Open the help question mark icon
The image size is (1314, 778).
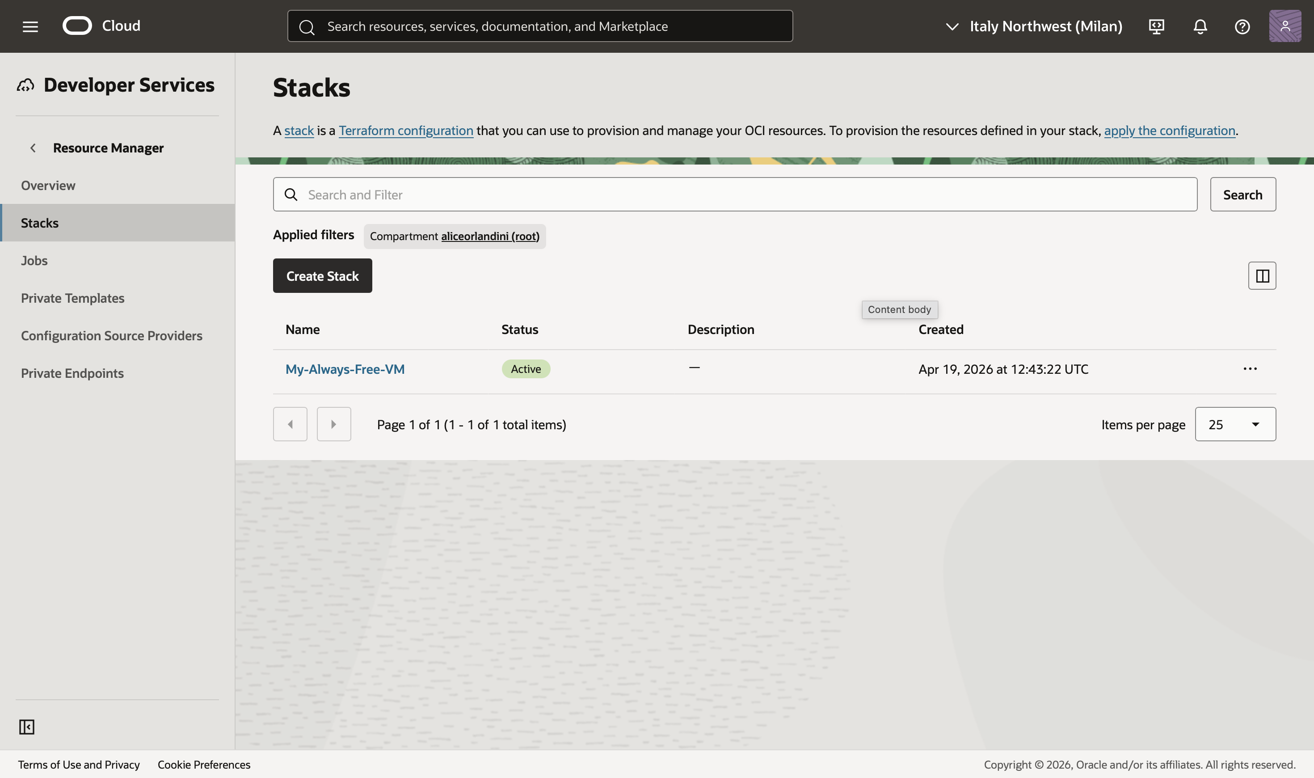(1242, 26)
